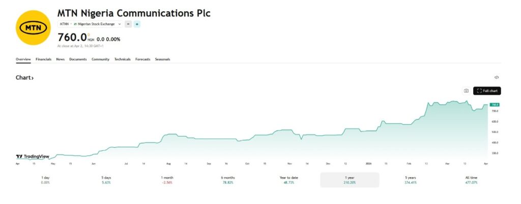Switch to Year to date range
521x204 pixels.
(x=288, y=180)
